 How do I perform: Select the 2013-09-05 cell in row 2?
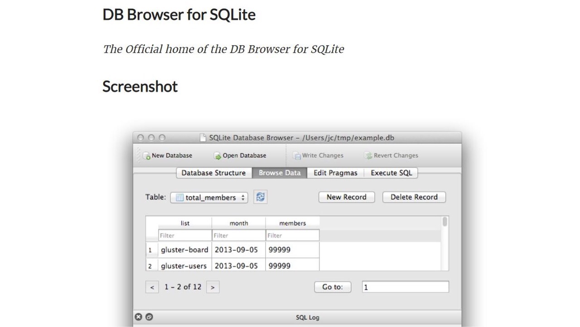239,265
